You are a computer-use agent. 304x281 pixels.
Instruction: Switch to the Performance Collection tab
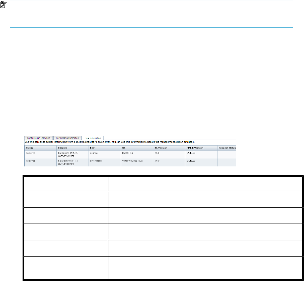(67, 138)
